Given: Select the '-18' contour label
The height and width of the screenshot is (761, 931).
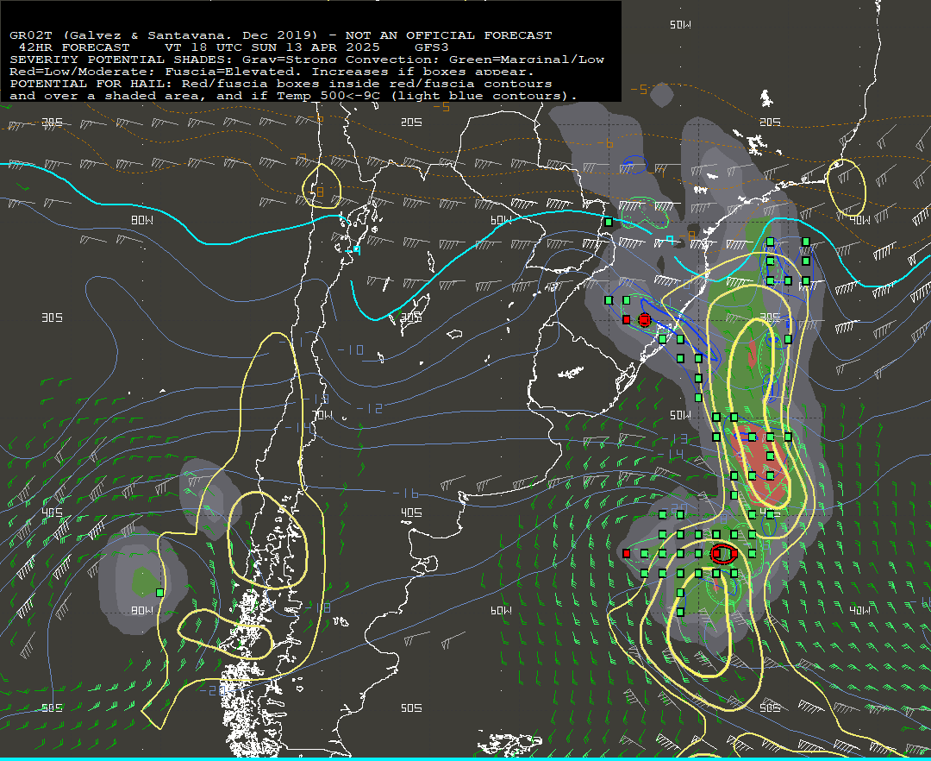Looking at the screenshot, I should tap(317, 607).
